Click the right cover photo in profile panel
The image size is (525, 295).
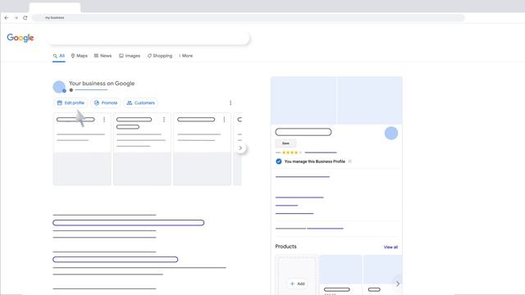tap(370, 100)
